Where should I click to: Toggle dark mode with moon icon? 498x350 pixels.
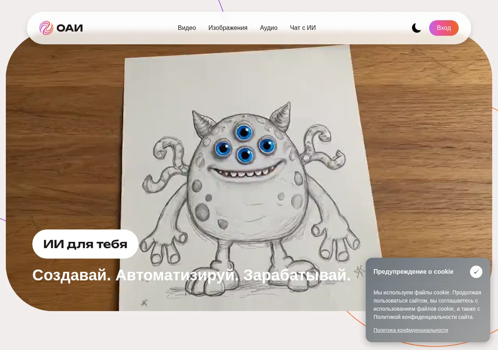pos(416,28)
